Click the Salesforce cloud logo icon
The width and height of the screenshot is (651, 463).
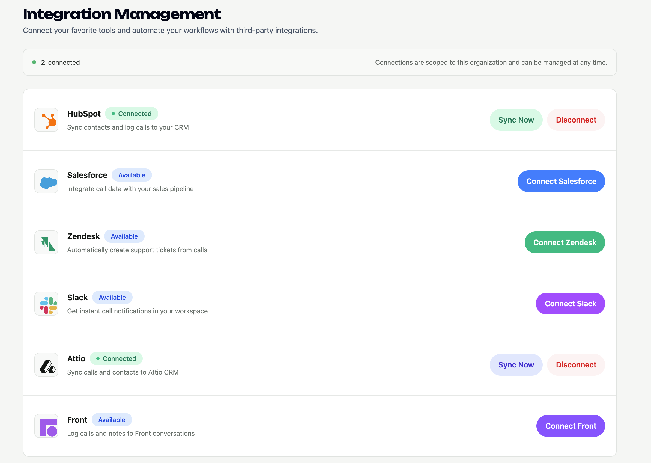(46, 181)
